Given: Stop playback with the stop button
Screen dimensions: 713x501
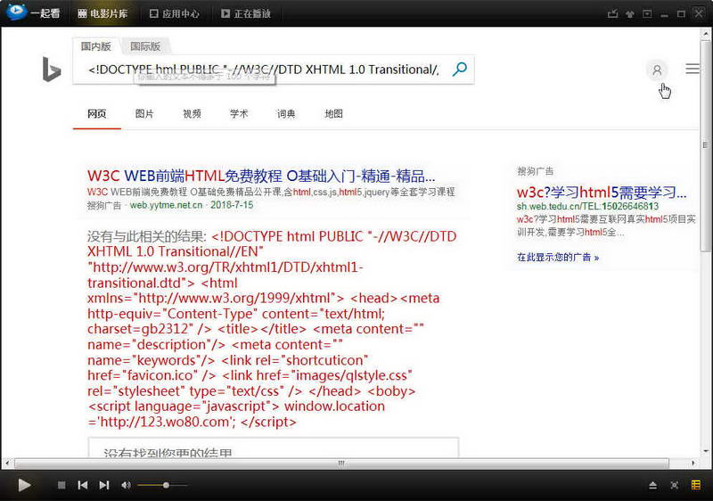Looking at the screenshot, I should coord(61,485).
